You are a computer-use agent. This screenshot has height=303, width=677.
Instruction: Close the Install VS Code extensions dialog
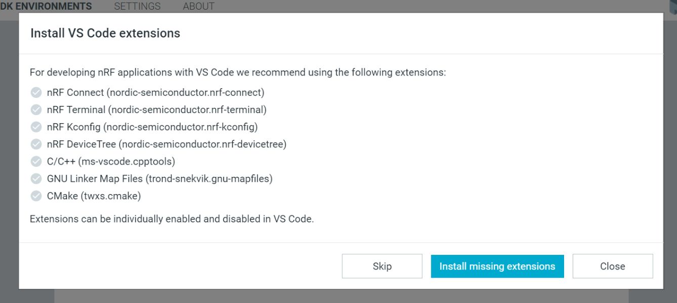(x=612, y=266)
